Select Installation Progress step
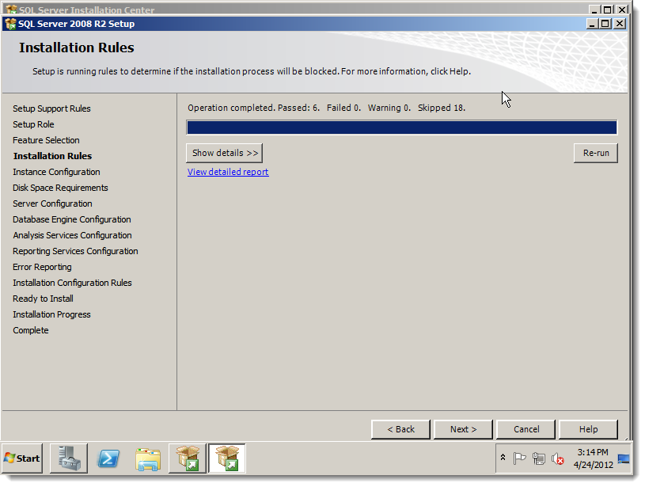 tap(51, 314)
